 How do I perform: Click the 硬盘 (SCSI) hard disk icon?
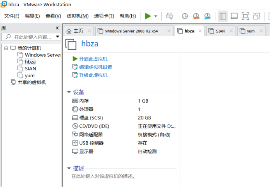(75, 118)
